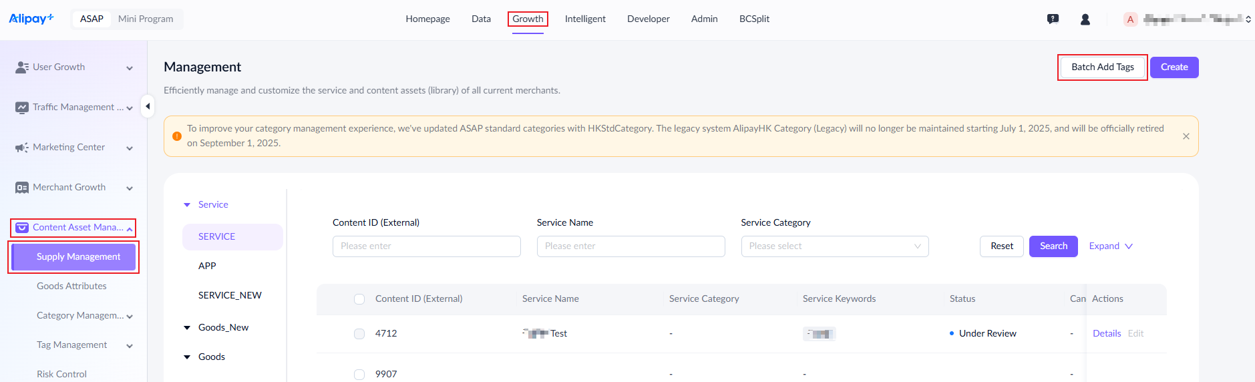Click the User Growth sidebar icon
Image resolution: width=1255 pixels, height=382 pixels.
22,67
